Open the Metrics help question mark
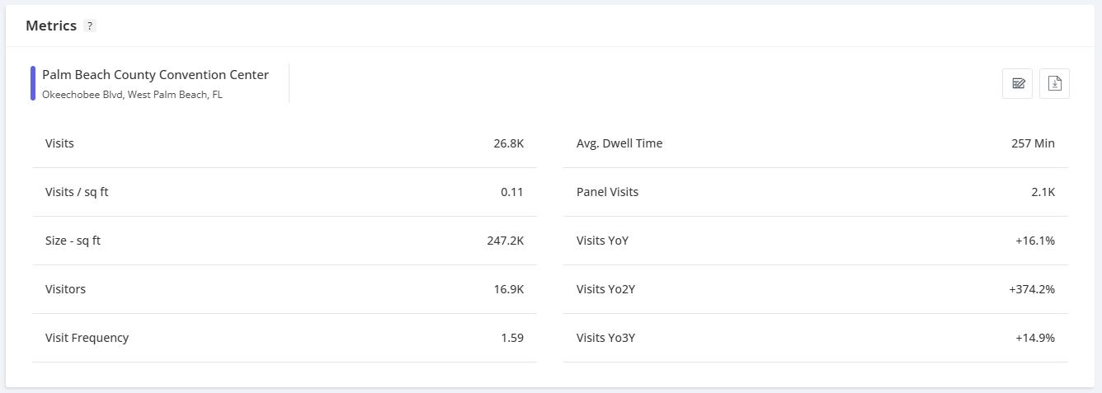This screenshot has width=1102, height=393. 90,26
